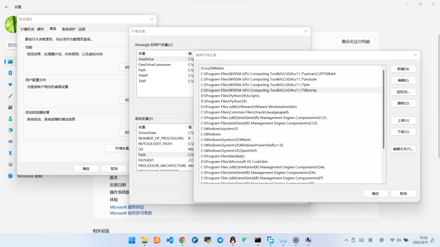Image resolution: width=440 pixels, height=247 pixels.
Task: Confirm with 确定 in the edit variable dialog
Action: pos(376,193)
